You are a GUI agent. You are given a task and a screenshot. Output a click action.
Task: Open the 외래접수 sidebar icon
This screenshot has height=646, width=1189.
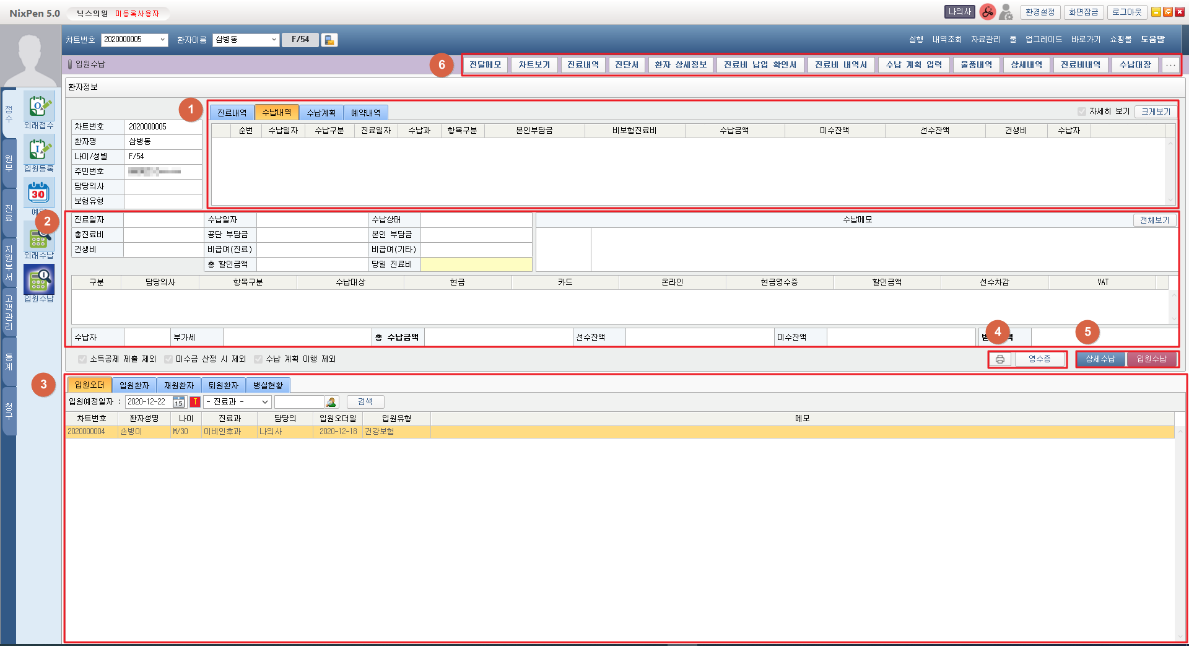tap(38, 107)
